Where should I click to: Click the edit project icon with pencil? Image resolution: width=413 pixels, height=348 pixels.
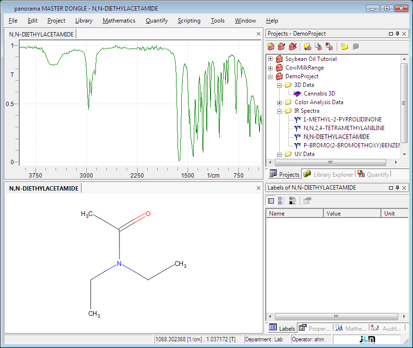pyautogui.click(x=282, y=47)
